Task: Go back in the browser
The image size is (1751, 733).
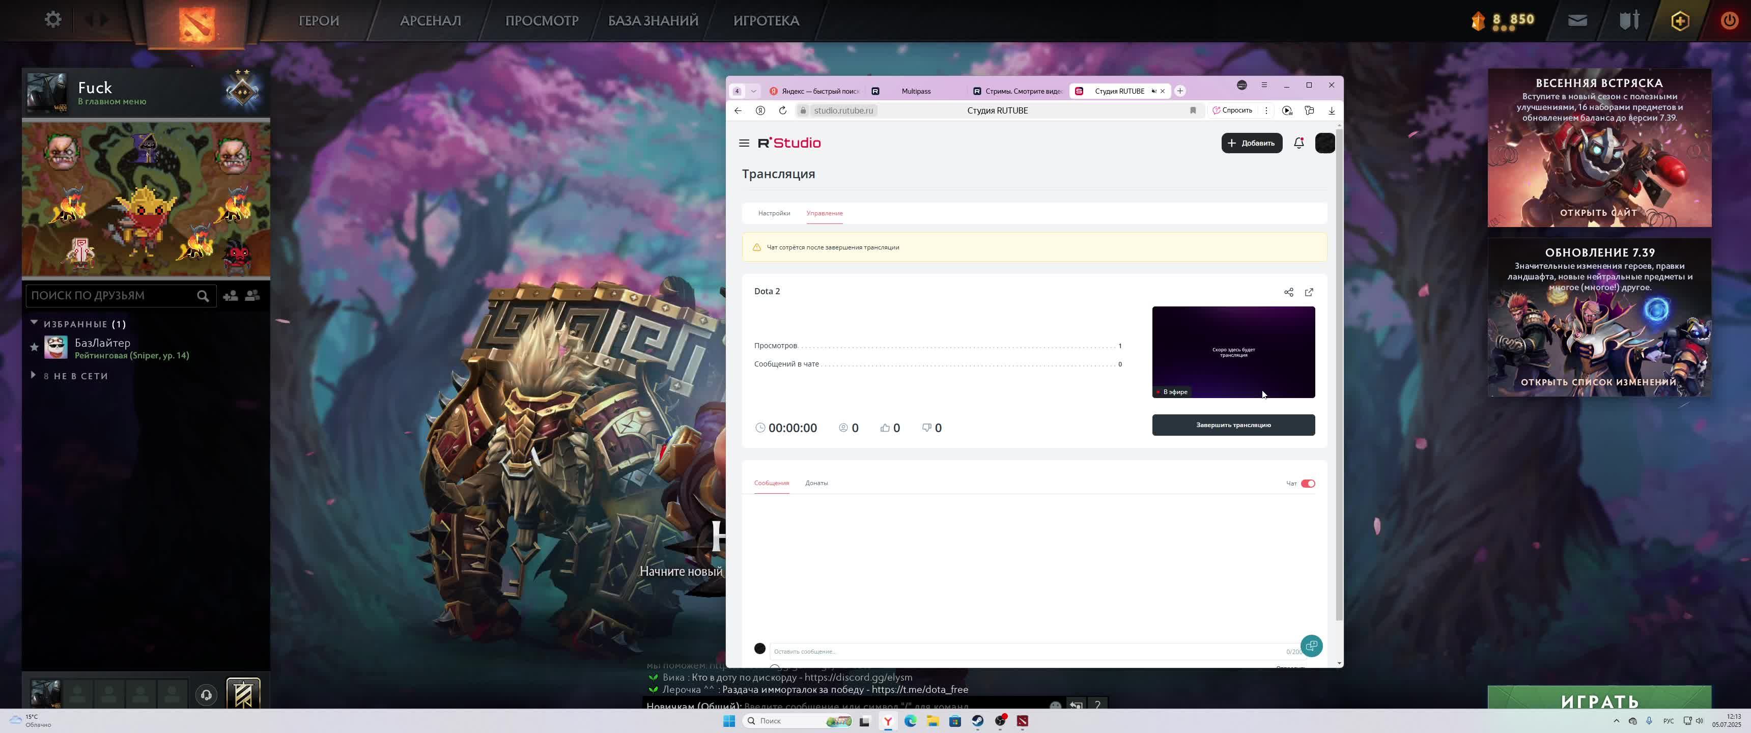Action: tap(738, 110)
